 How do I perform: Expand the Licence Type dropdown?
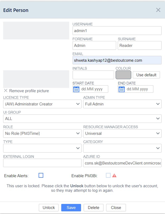point(42,104)
